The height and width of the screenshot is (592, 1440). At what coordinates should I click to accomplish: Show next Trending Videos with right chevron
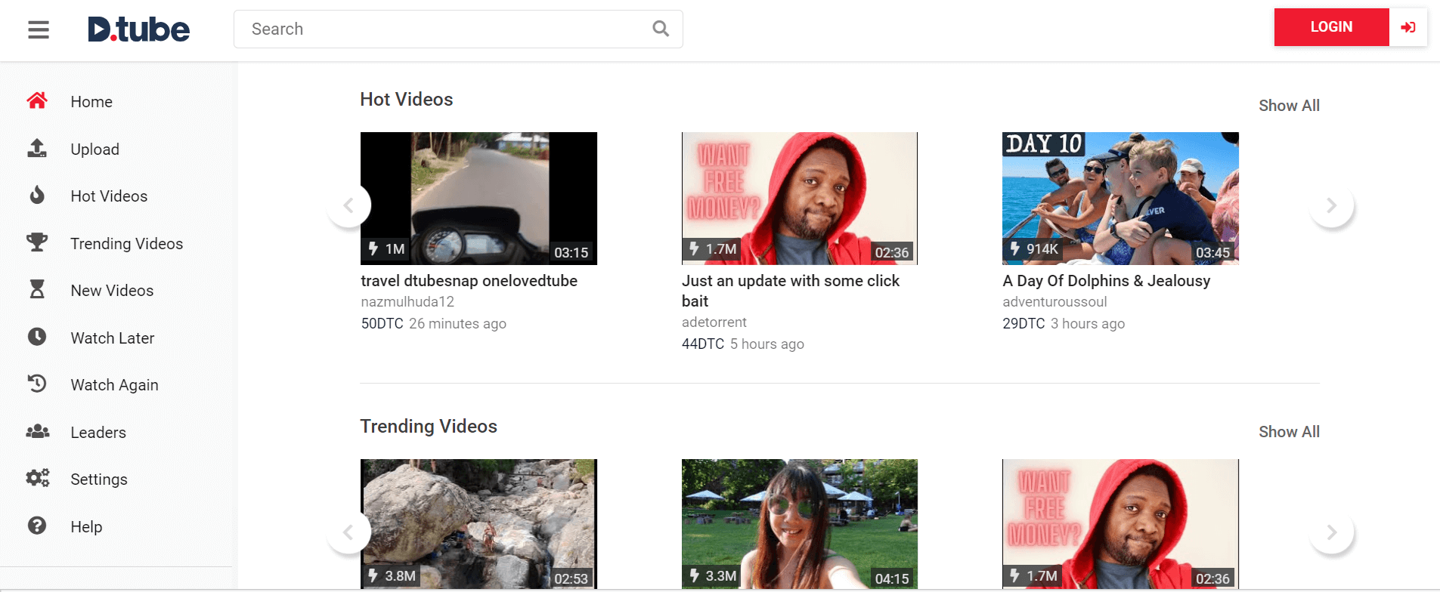point(1332,532)
